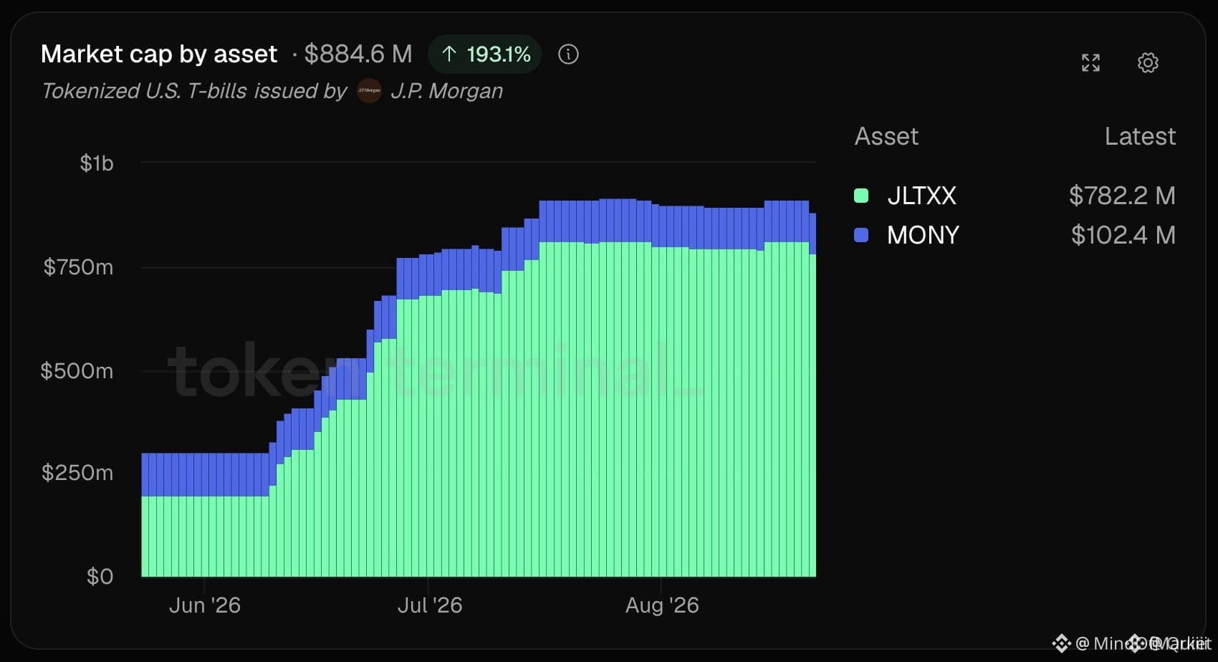Viewport: 1218px width, 662px height.
Task: Click the Asset column header
Action: 886,136
